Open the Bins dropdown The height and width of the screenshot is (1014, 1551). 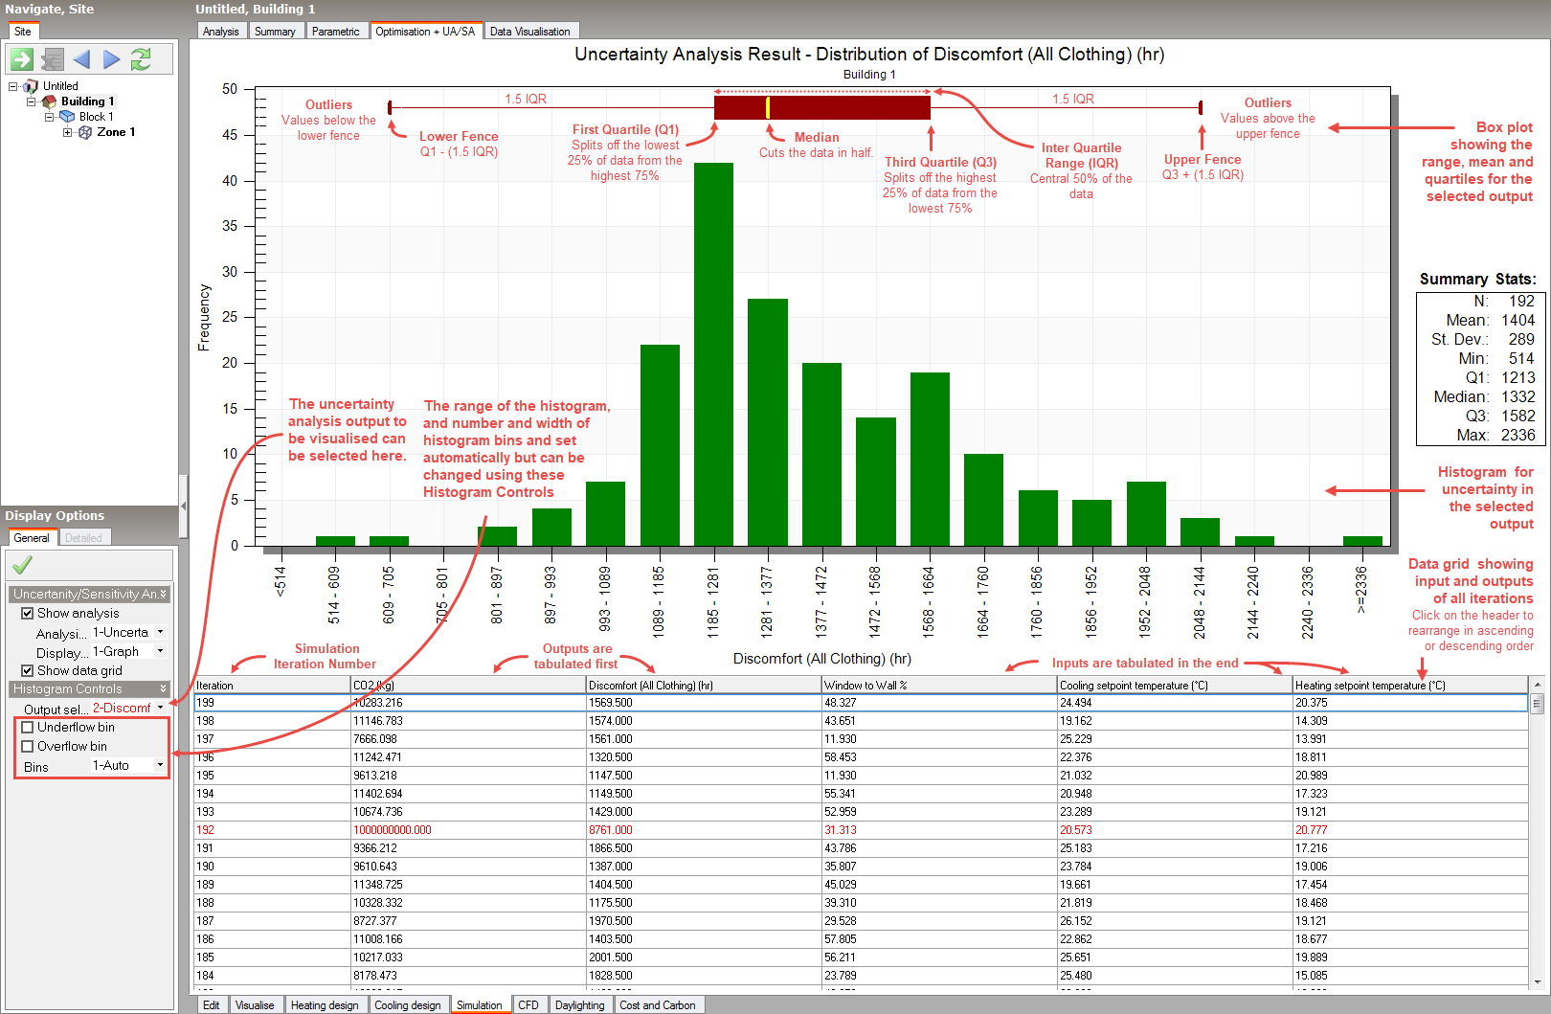(160, 765)
